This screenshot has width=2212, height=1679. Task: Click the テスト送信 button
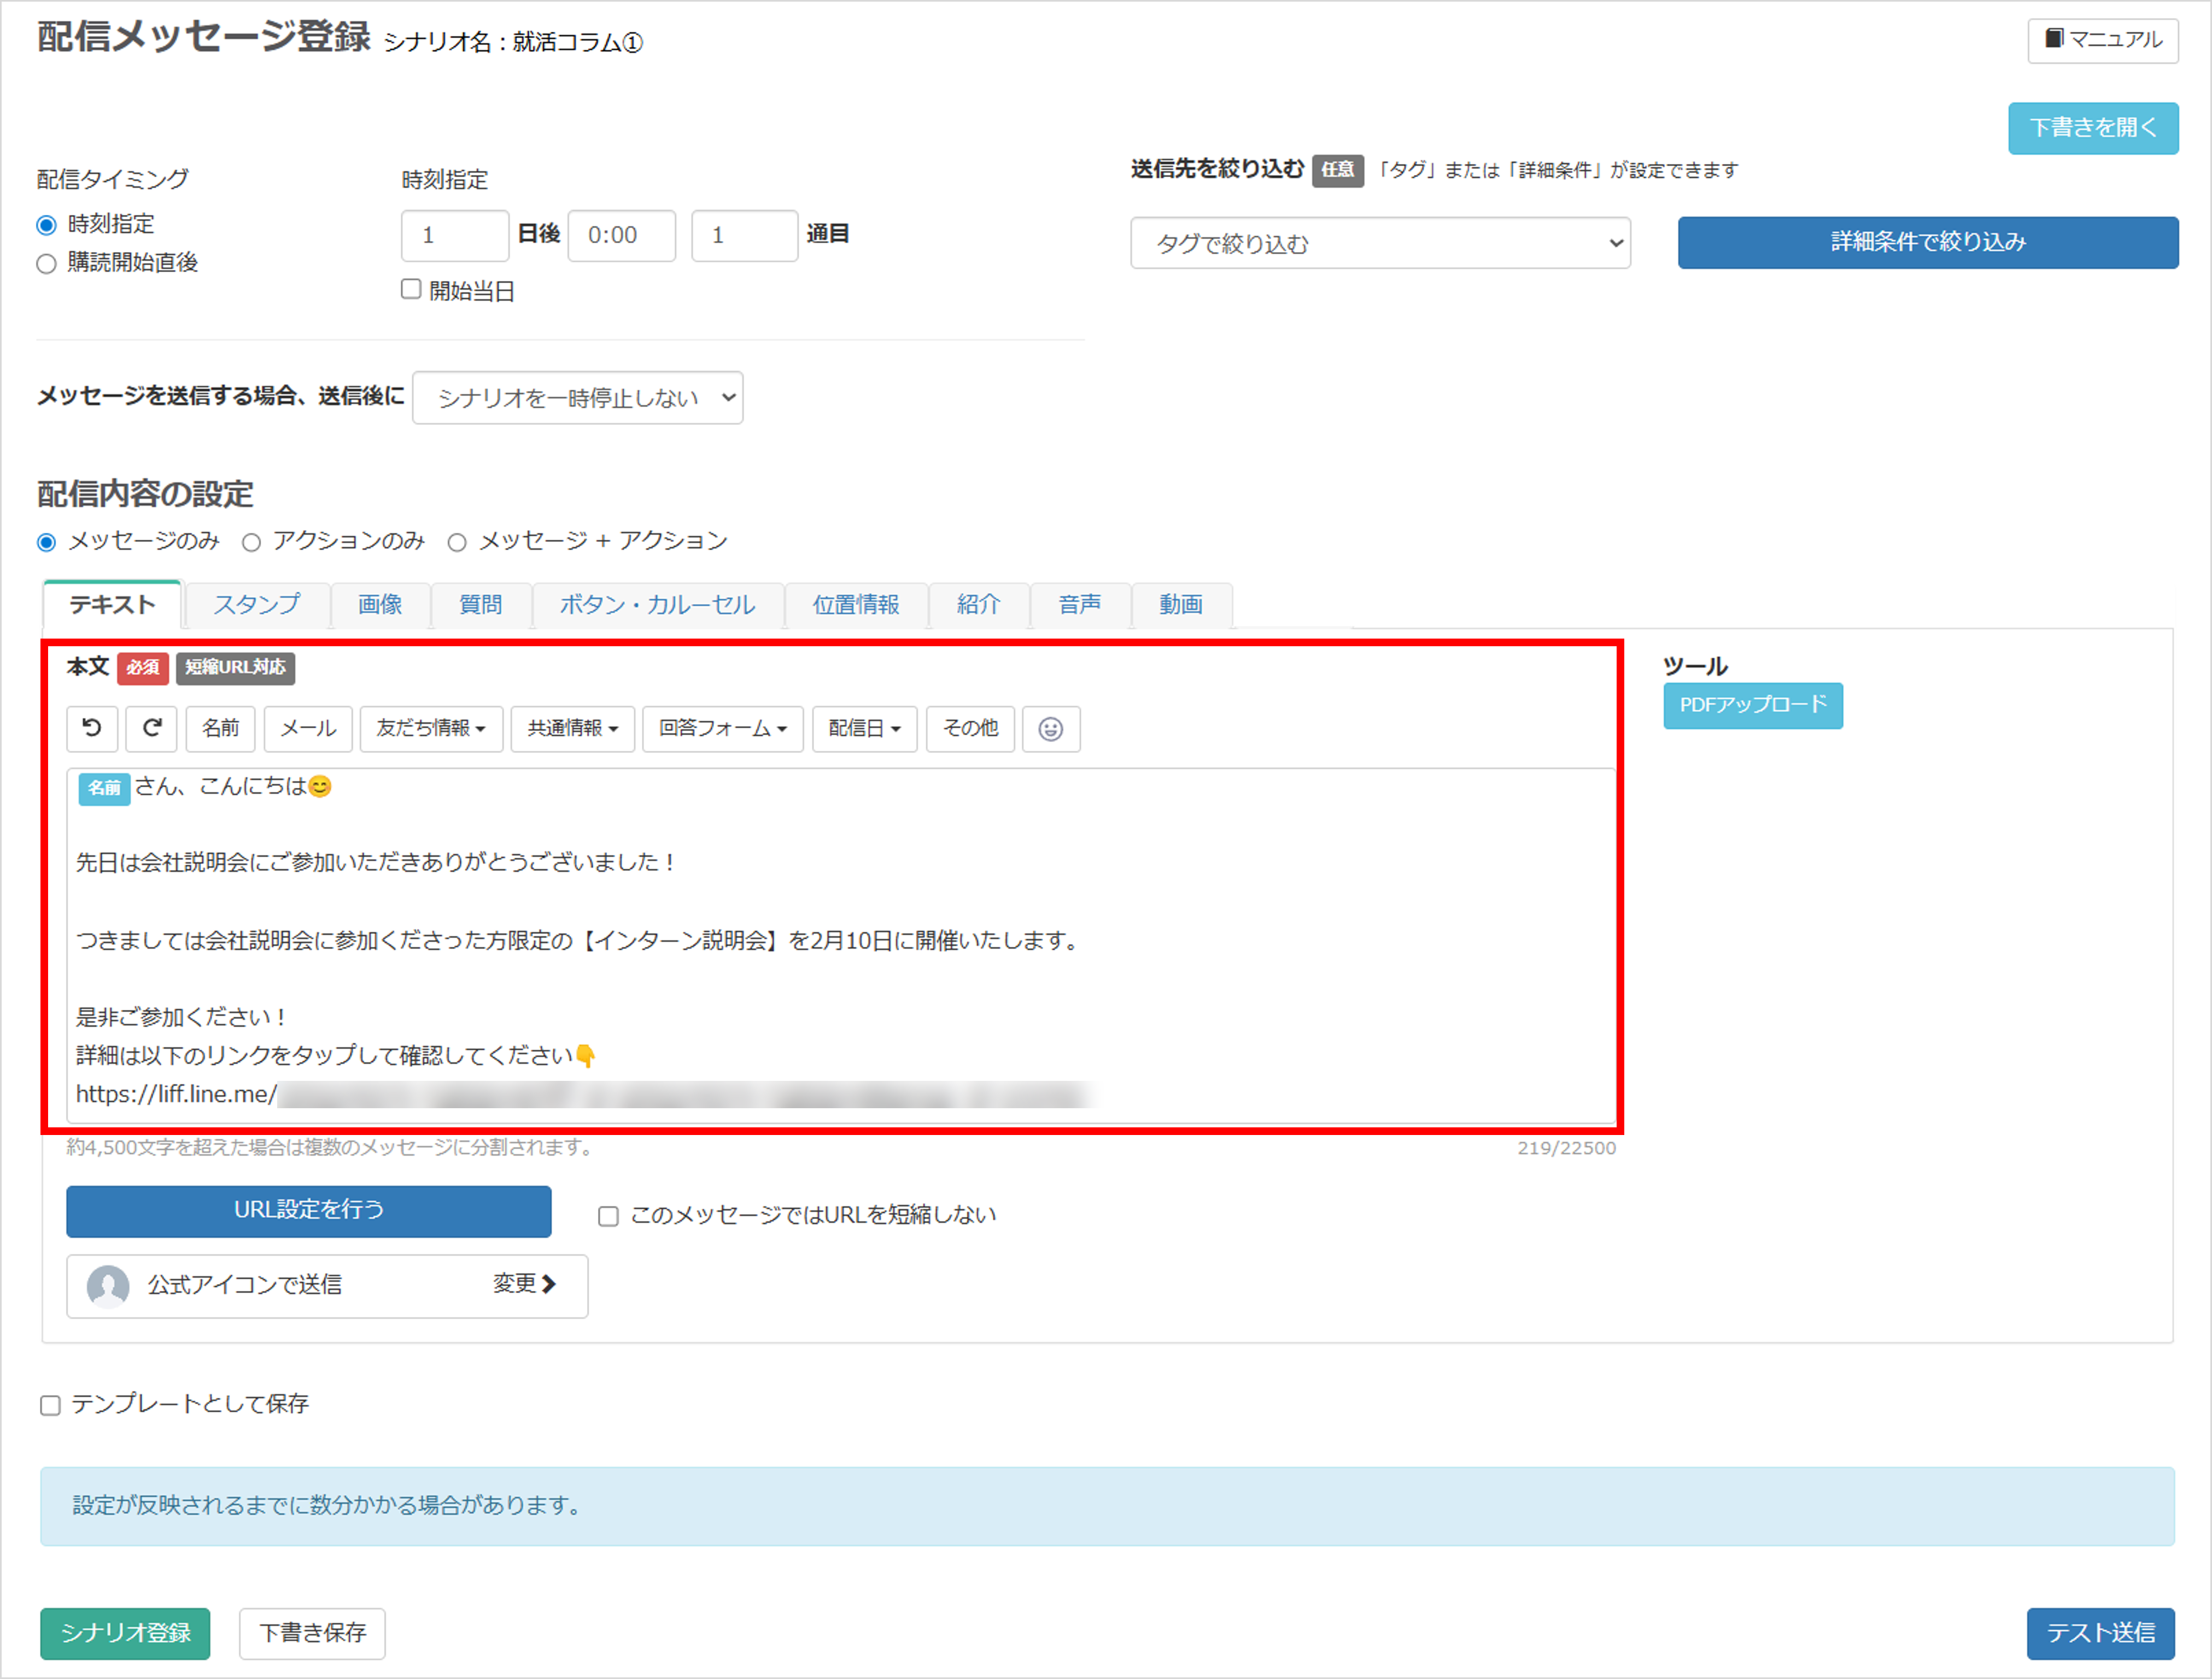(x=2100, y=1633)
